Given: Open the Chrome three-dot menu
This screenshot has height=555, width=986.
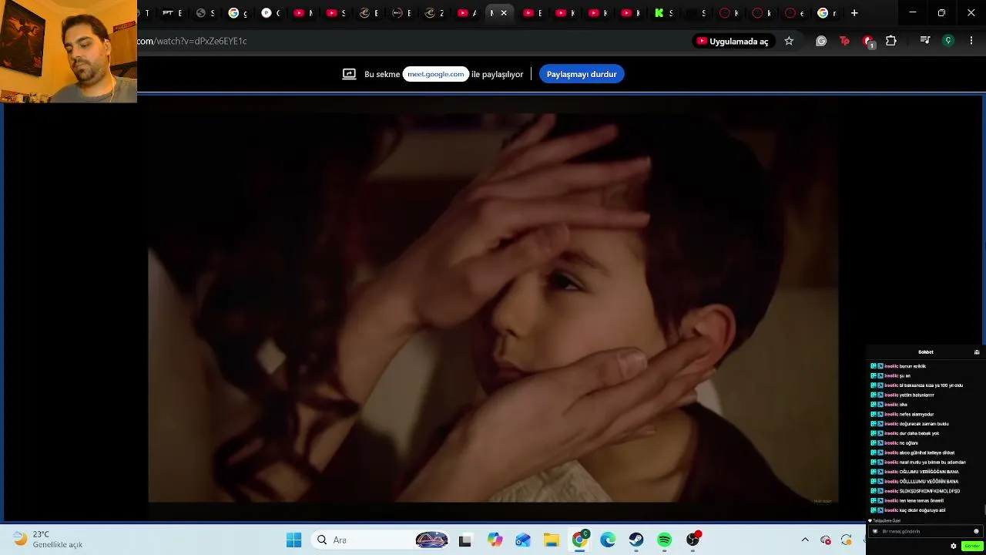Looking at the screenshot, I should 971,41.
